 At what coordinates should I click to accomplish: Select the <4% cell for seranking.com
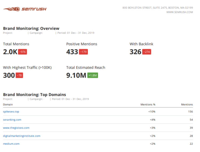153,120
